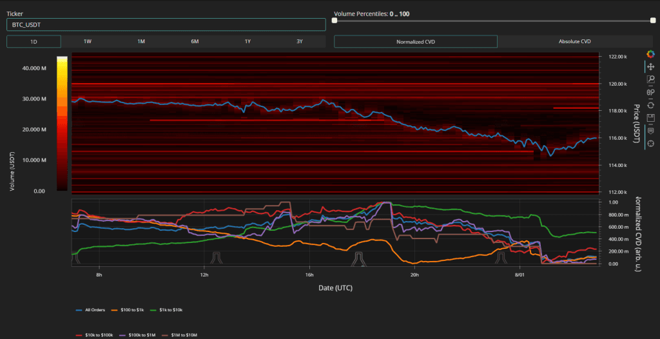Click the 800.00 m CVD axis label
The height and width of the screenshot is (339, 660).
pyautogui.click(x=619, y=215)
